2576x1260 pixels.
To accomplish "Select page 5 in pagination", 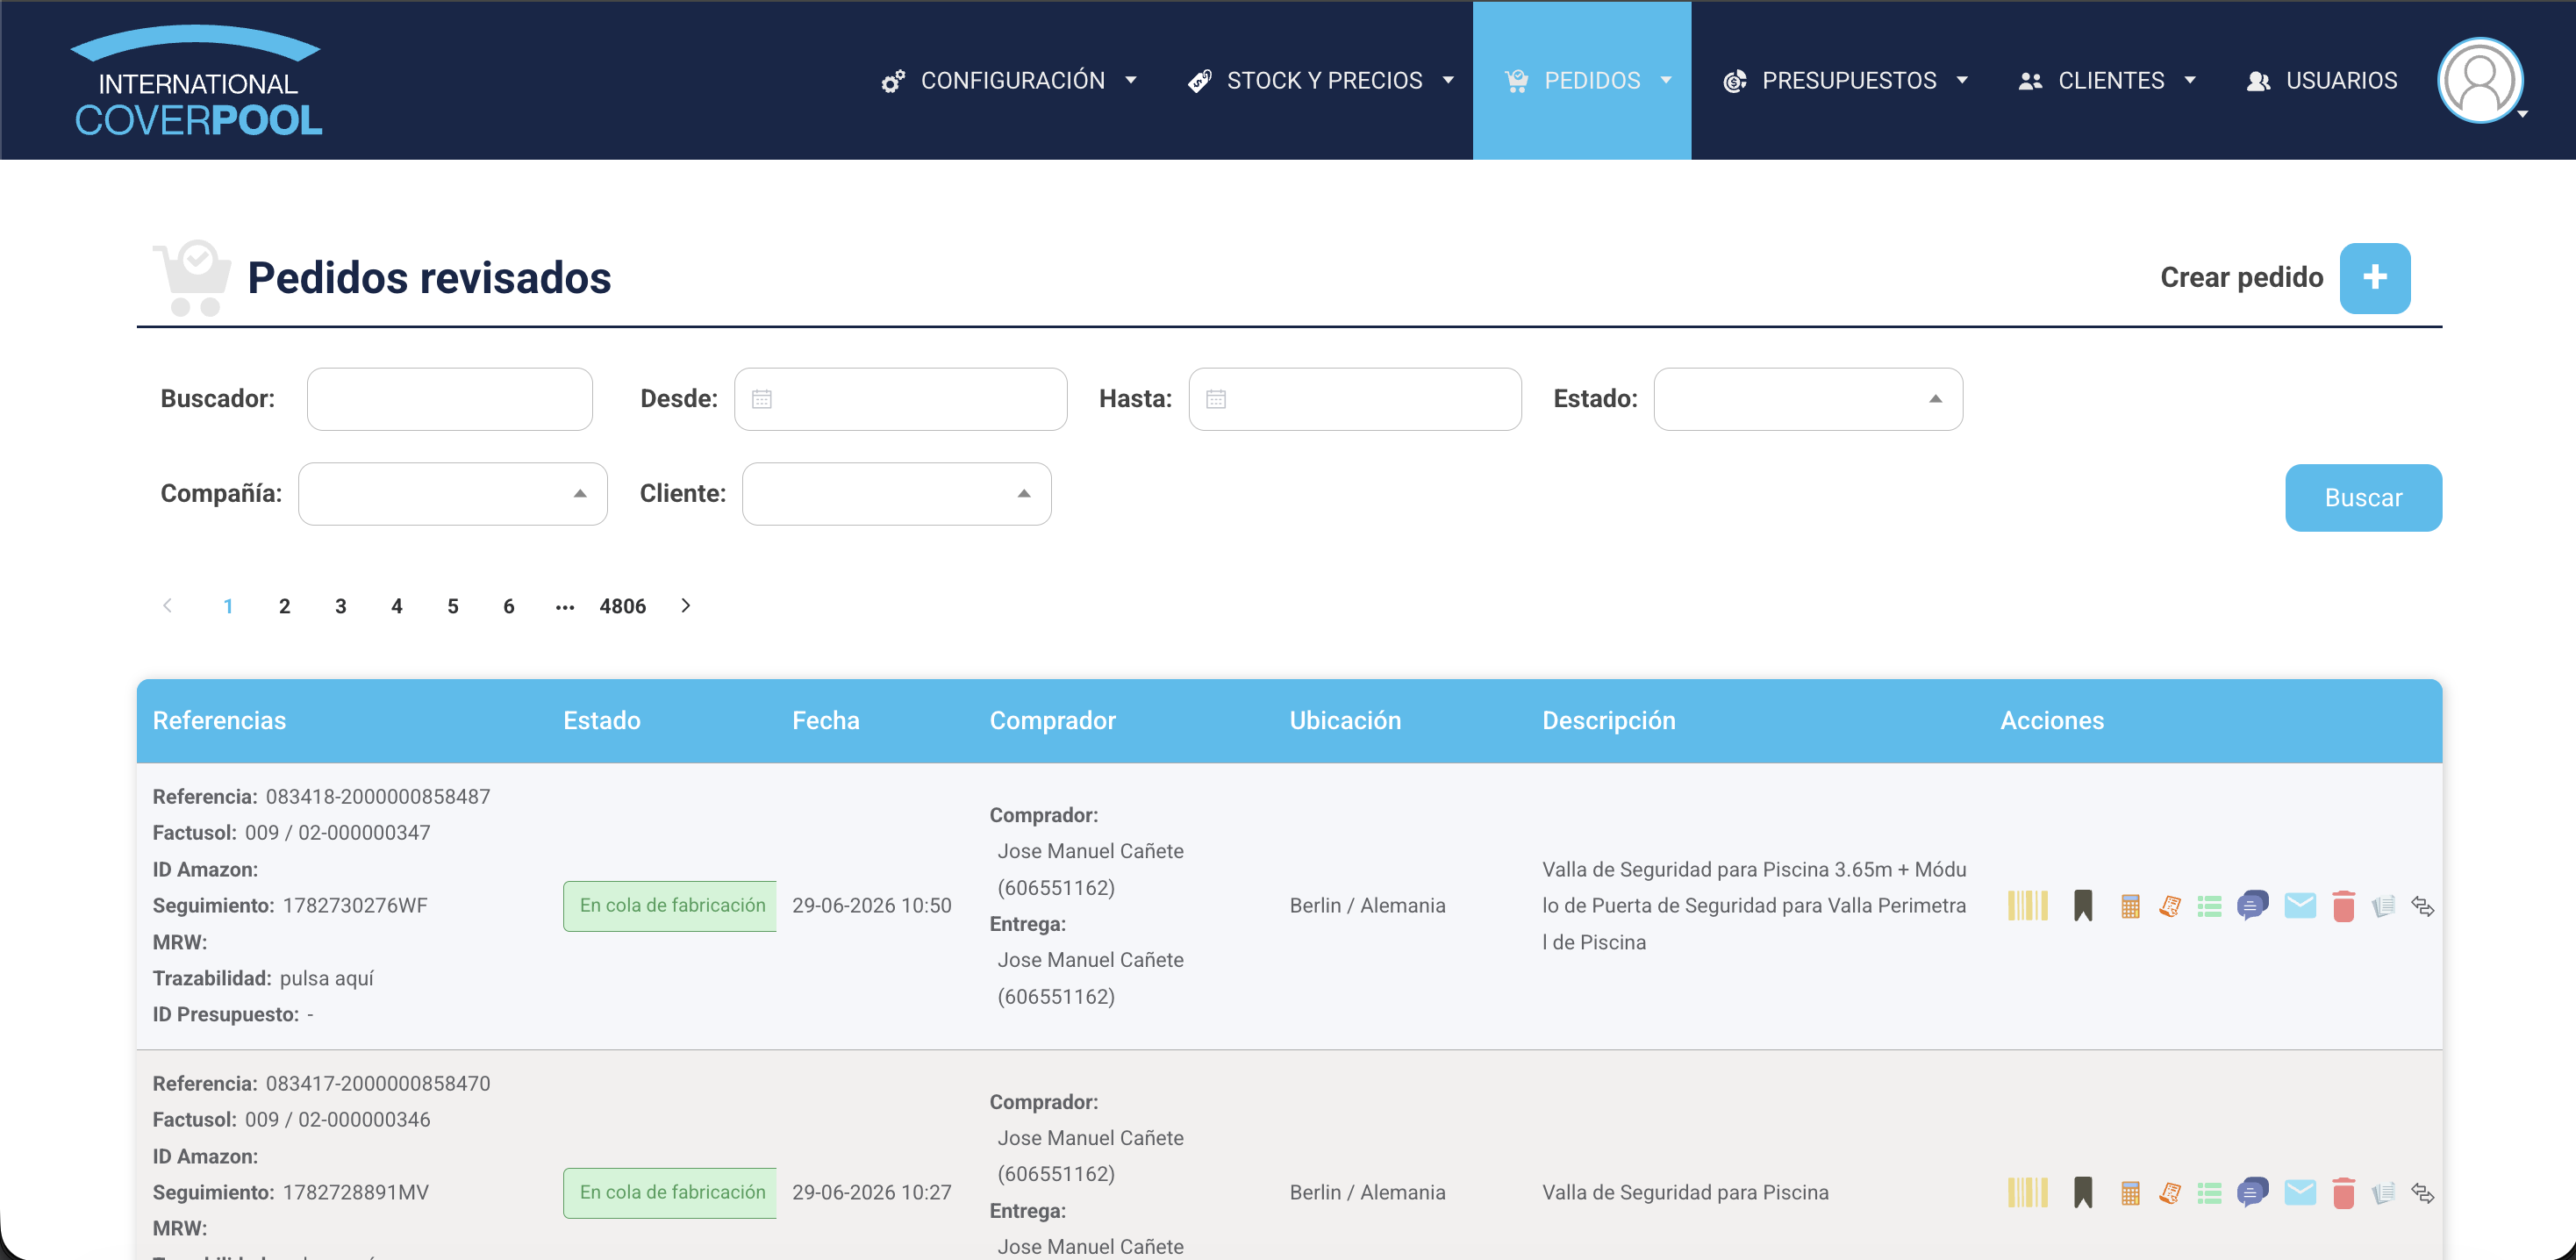I will coord(453,606).
